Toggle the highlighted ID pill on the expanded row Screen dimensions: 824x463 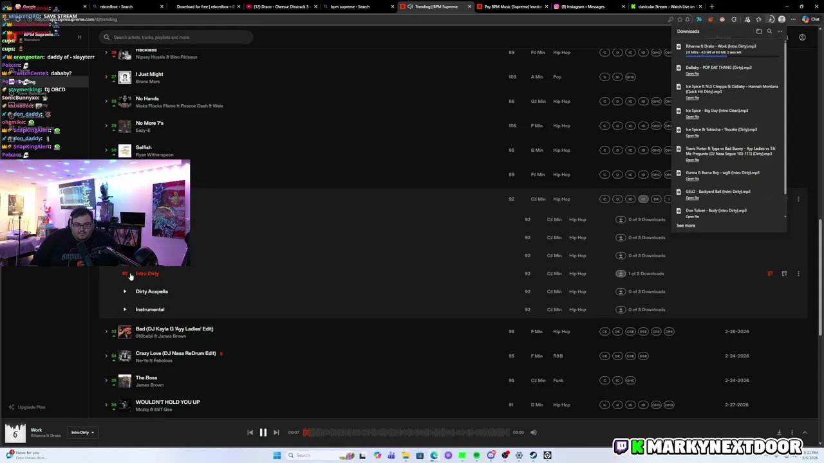coord(643,199)
